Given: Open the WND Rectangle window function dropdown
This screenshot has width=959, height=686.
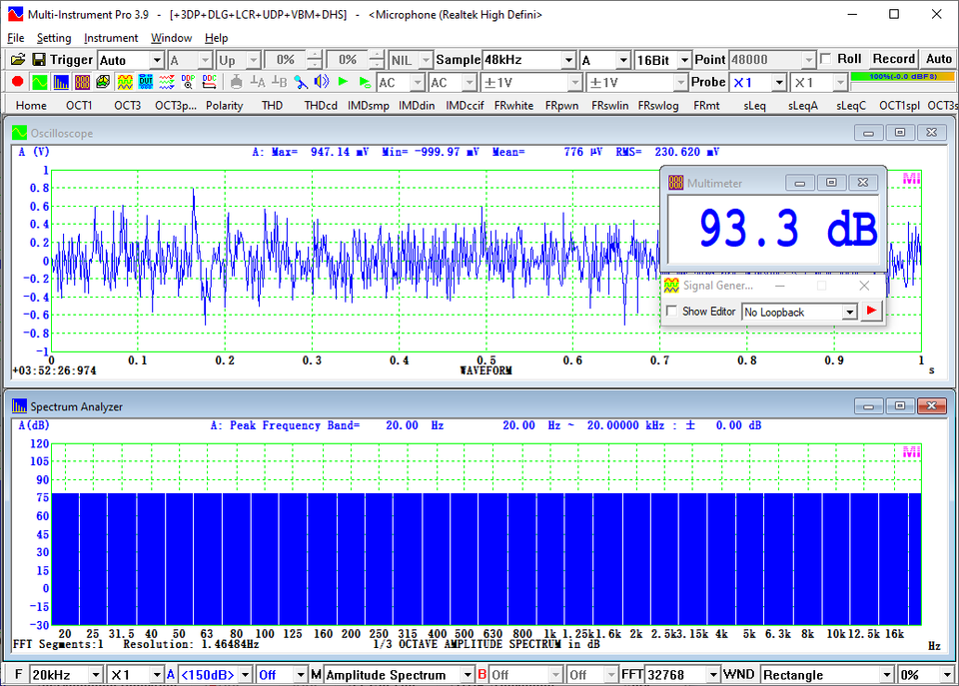Looking at the screenshot, I should [885, 674].
